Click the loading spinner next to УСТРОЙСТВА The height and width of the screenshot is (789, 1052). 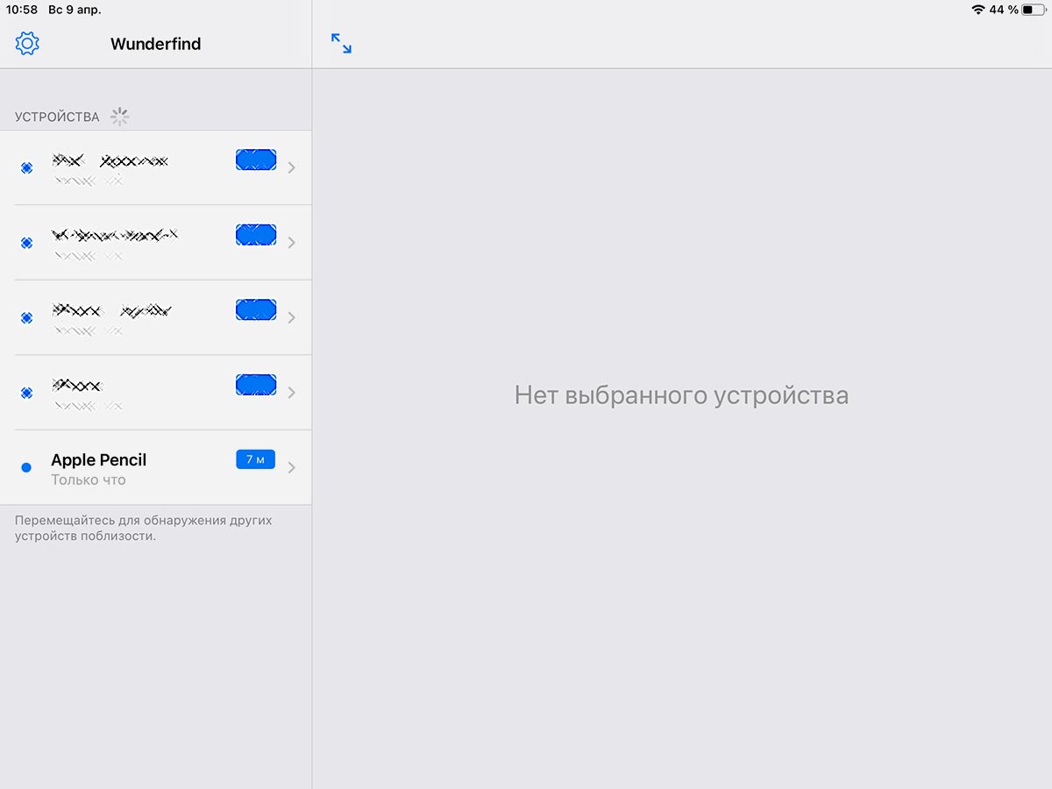point(120,116)
